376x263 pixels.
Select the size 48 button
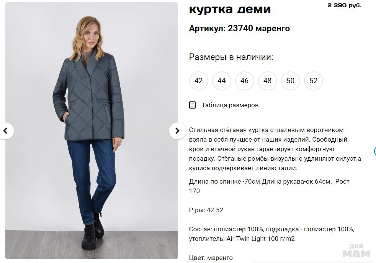click(267, 81)
